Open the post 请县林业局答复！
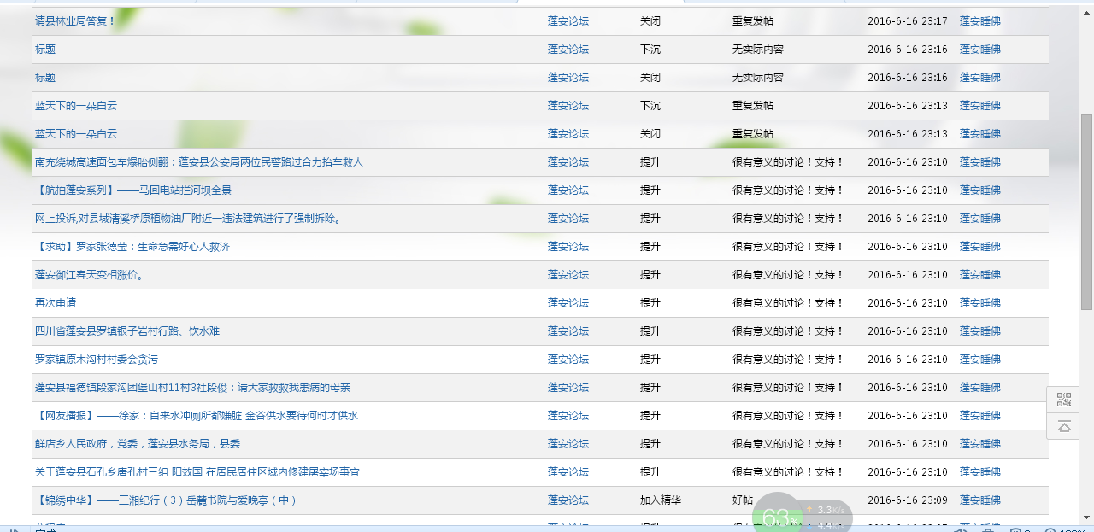The width and height of the screenshot is (1094, 532). coord(75,21)
